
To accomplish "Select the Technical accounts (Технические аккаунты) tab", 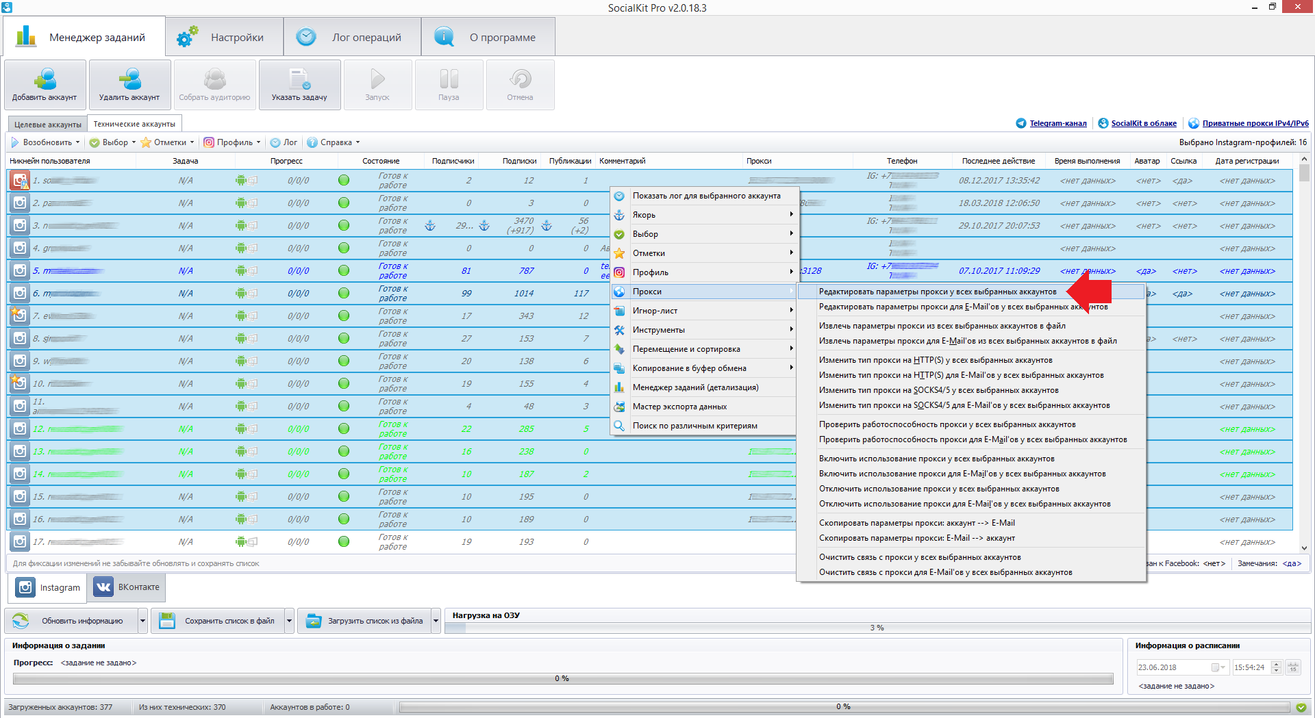I will pos(134,124).
